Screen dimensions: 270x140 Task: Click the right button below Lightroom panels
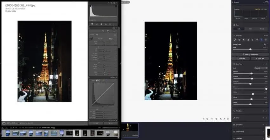(111, 123)
